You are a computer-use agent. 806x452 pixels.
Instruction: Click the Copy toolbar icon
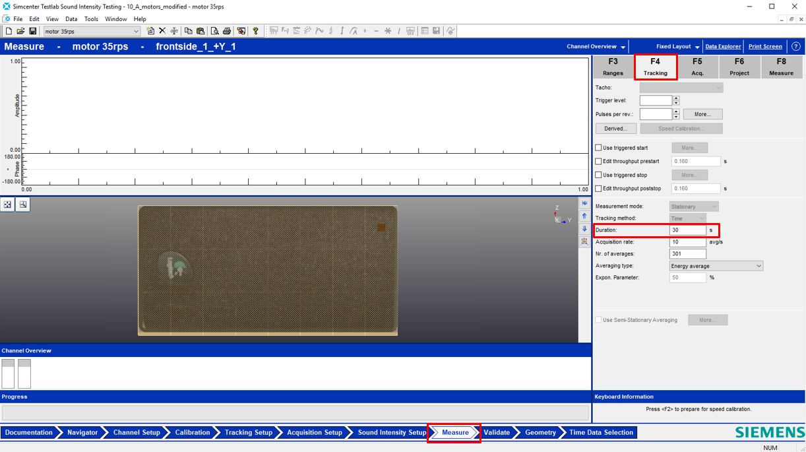pyautogui.click(x=188, y=31)
